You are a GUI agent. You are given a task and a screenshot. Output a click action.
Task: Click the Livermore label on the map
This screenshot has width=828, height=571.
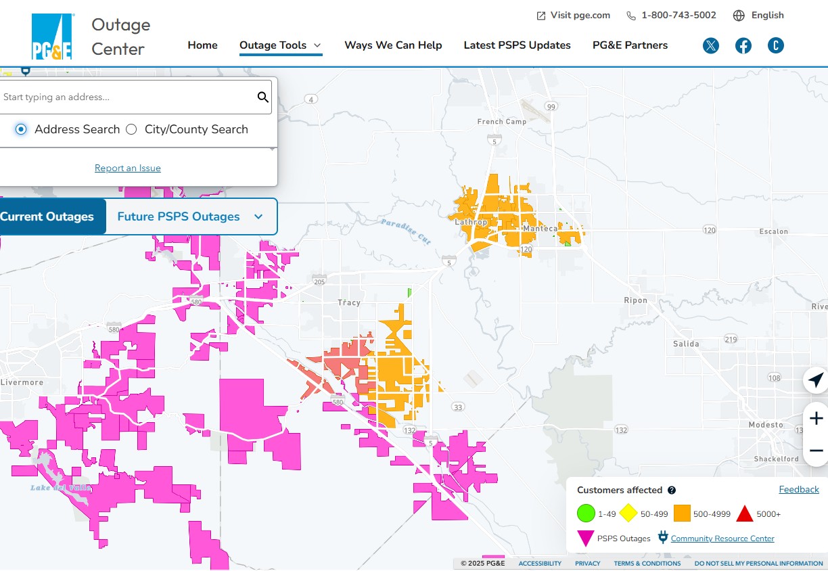click(22, 382)
